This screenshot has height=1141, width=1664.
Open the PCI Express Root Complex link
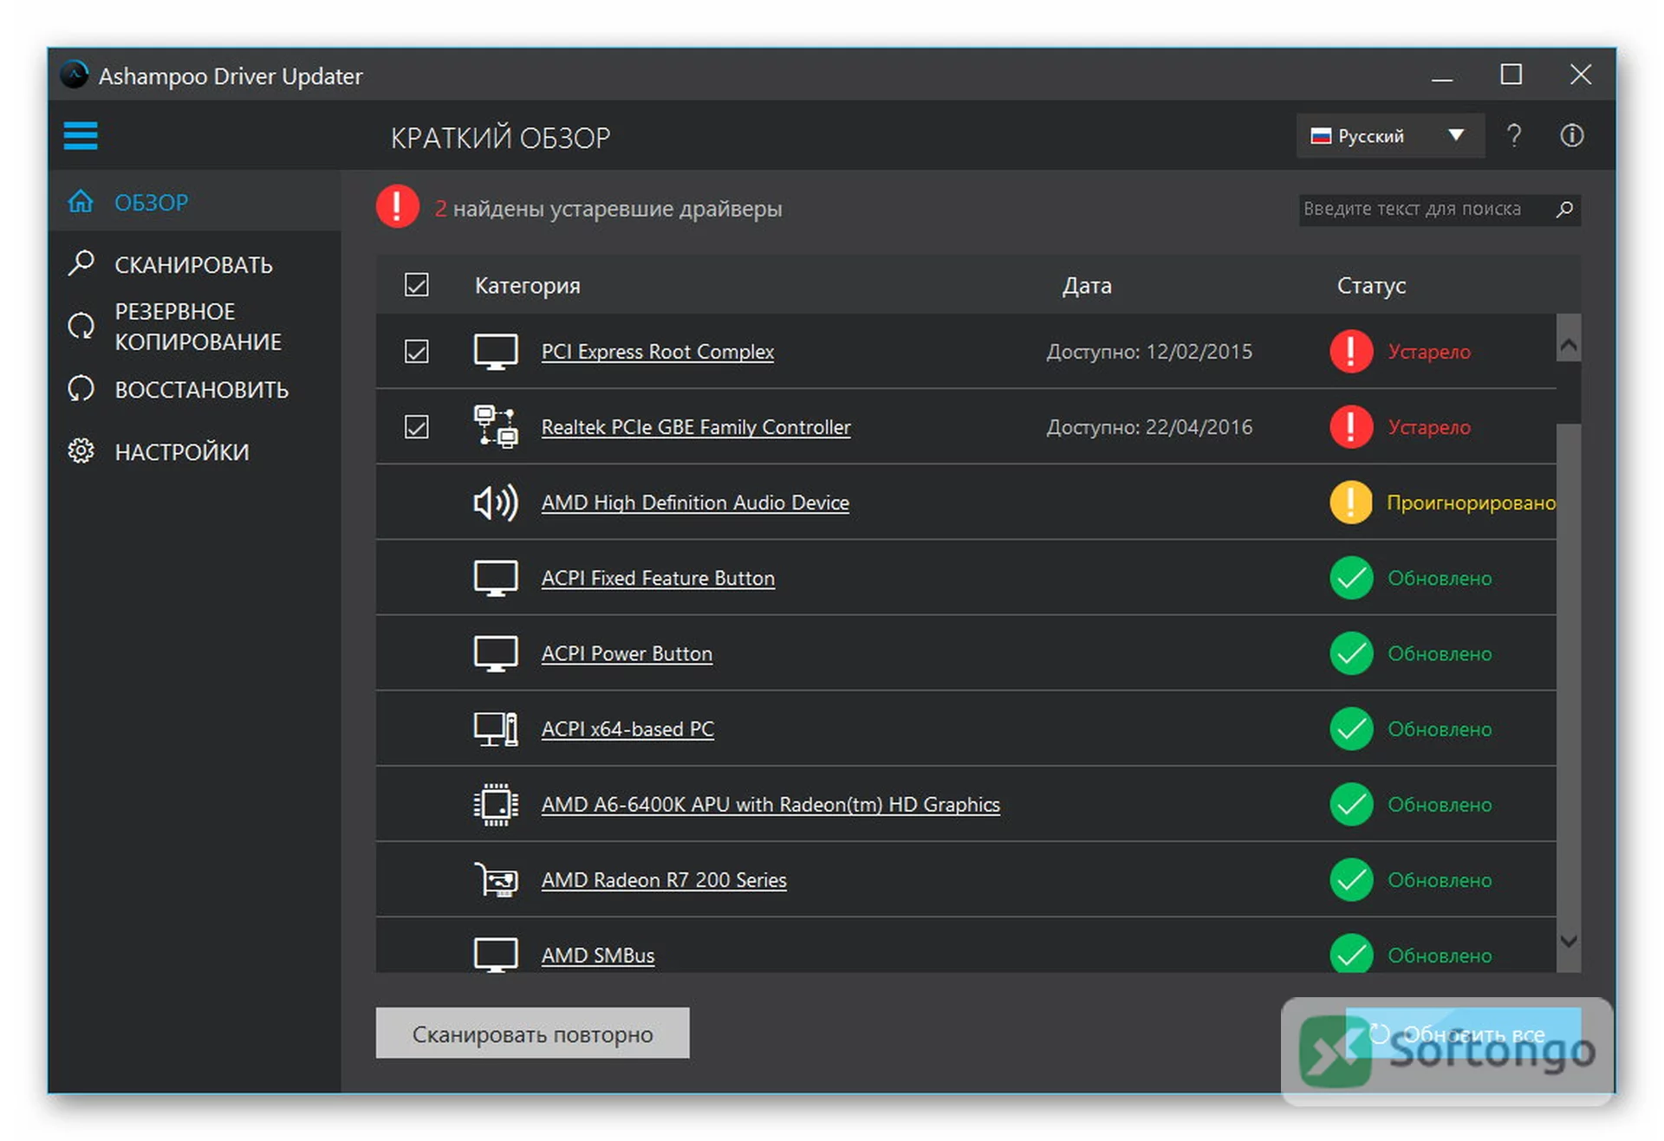[658, 352]
